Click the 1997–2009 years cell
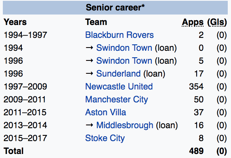Screen dimensions: 231x158 25,86
